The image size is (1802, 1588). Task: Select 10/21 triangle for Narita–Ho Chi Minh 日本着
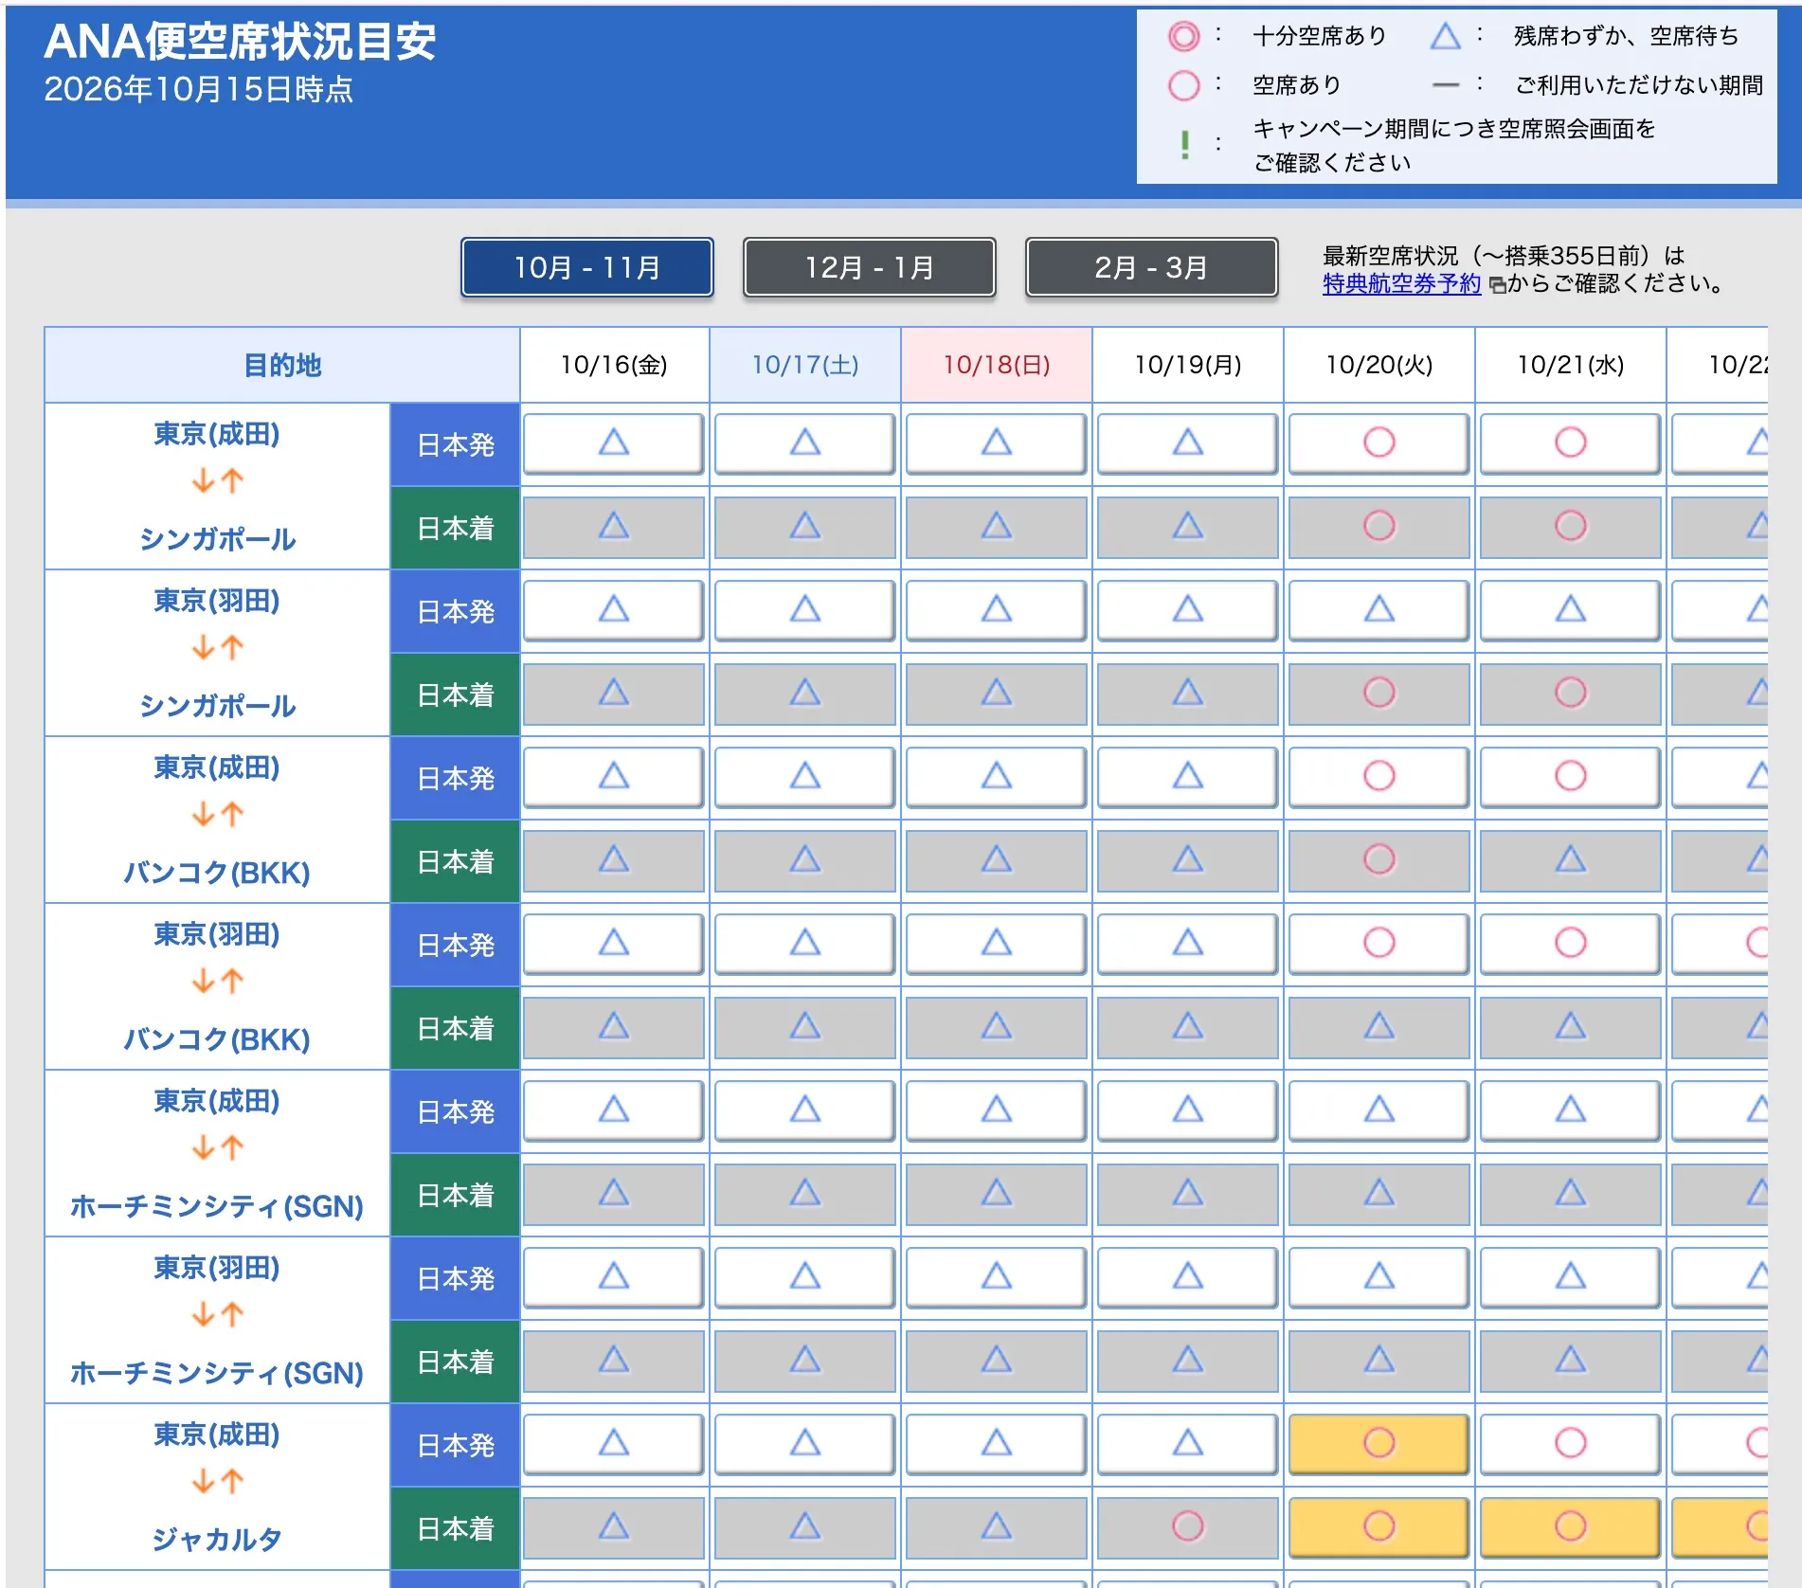pyautogui.click(x=1570, y=1194)
